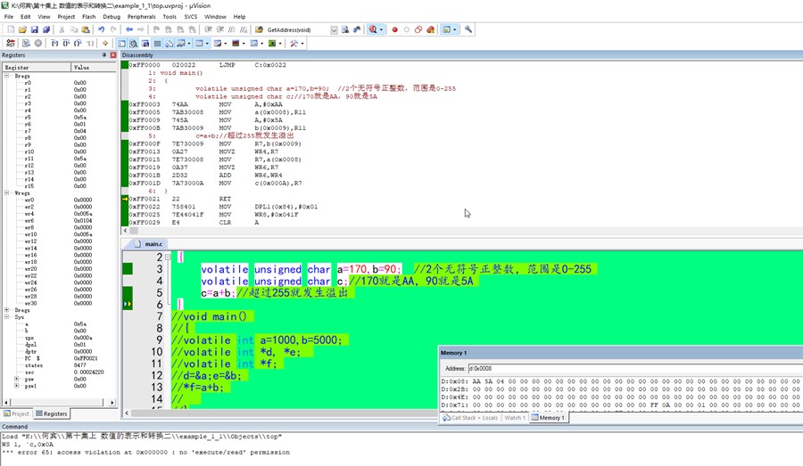The image size is (803, 466).
Task: Open the Configuration wrench icon
Action: (468, 29)
